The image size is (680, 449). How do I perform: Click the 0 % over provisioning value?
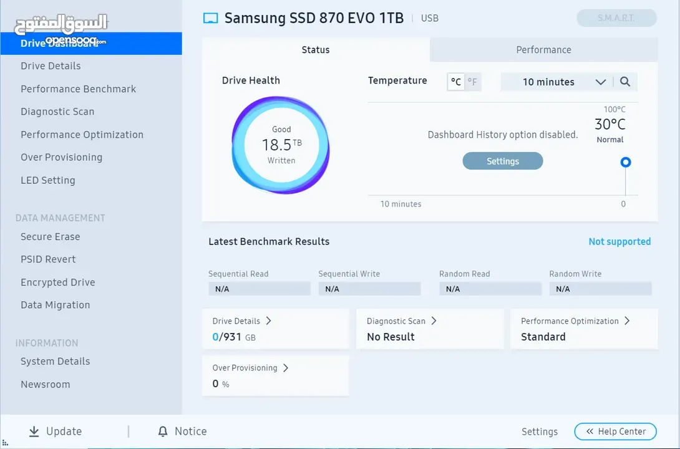(221, 384)
